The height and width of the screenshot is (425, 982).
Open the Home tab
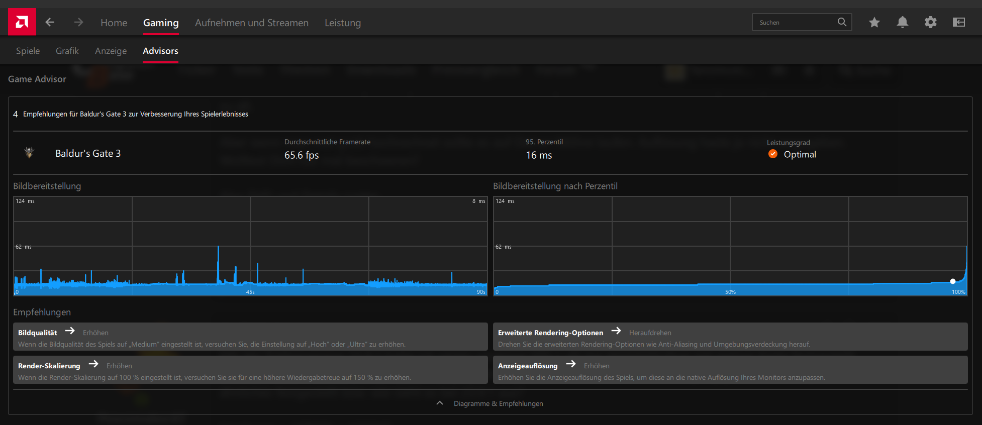tap(114, 23)
